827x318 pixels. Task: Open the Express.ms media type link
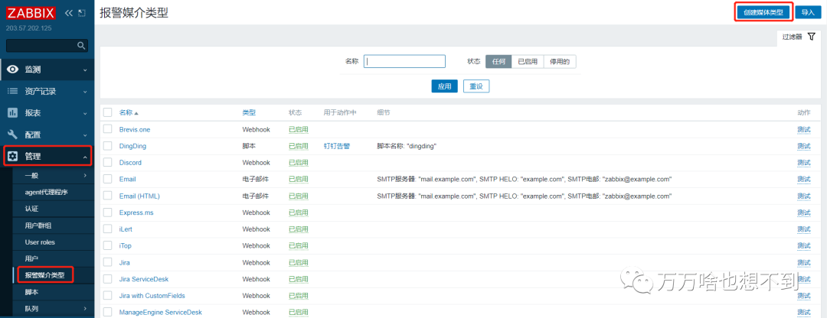tap(136, 213)
